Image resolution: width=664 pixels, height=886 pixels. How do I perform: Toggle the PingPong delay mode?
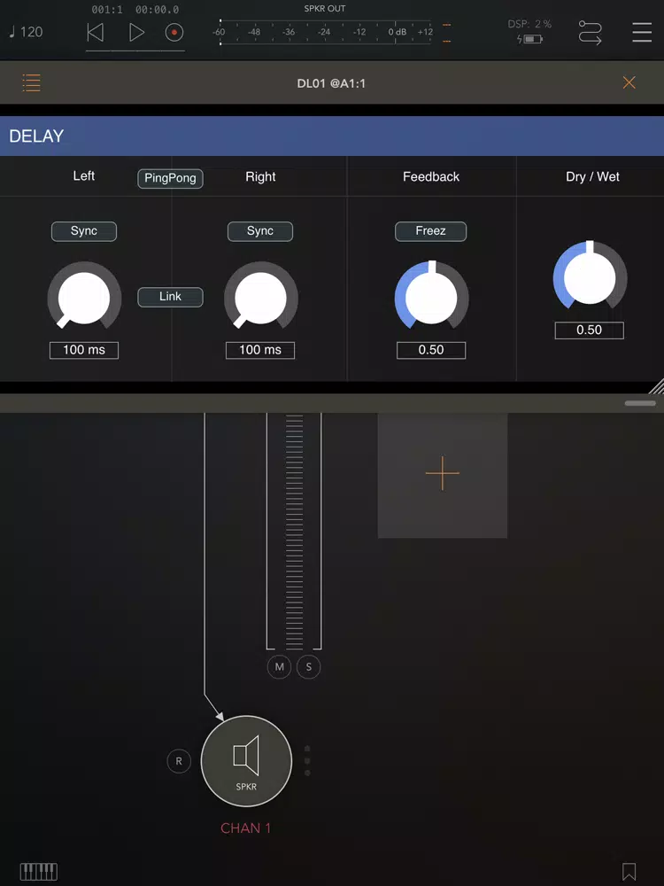pos(170,178)
